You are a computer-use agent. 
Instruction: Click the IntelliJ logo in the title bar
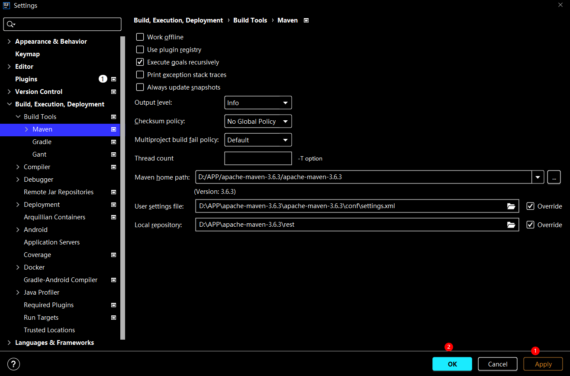pos(6,6)
